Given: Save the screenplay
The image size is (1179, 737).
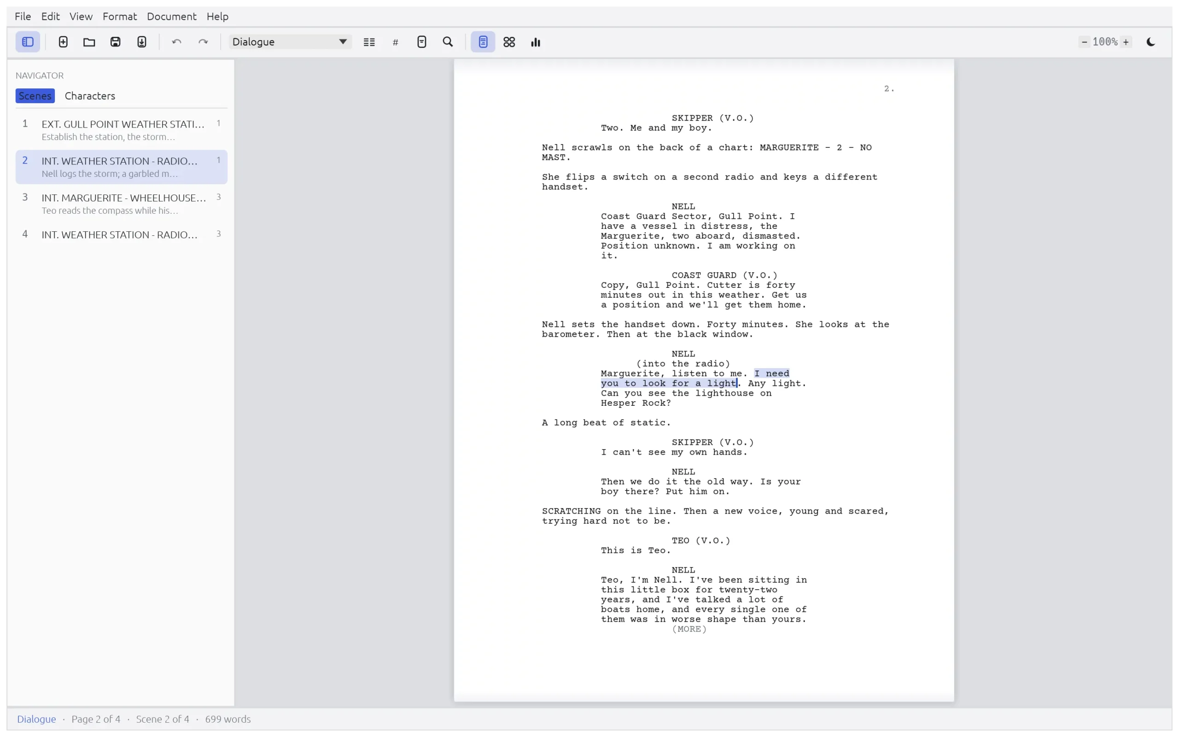Looking at the screenshot, I should pos(116,42).
